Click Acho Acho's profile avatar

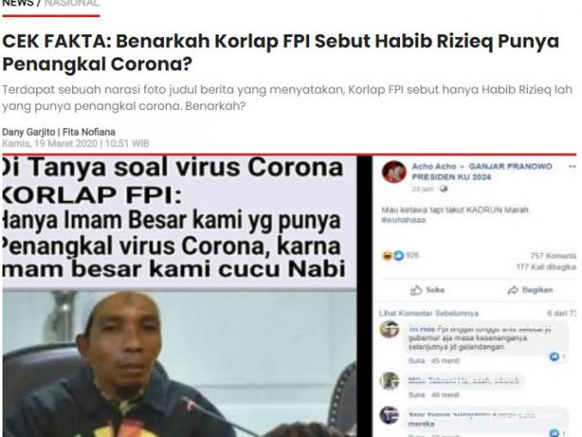[x=394, y=172]
